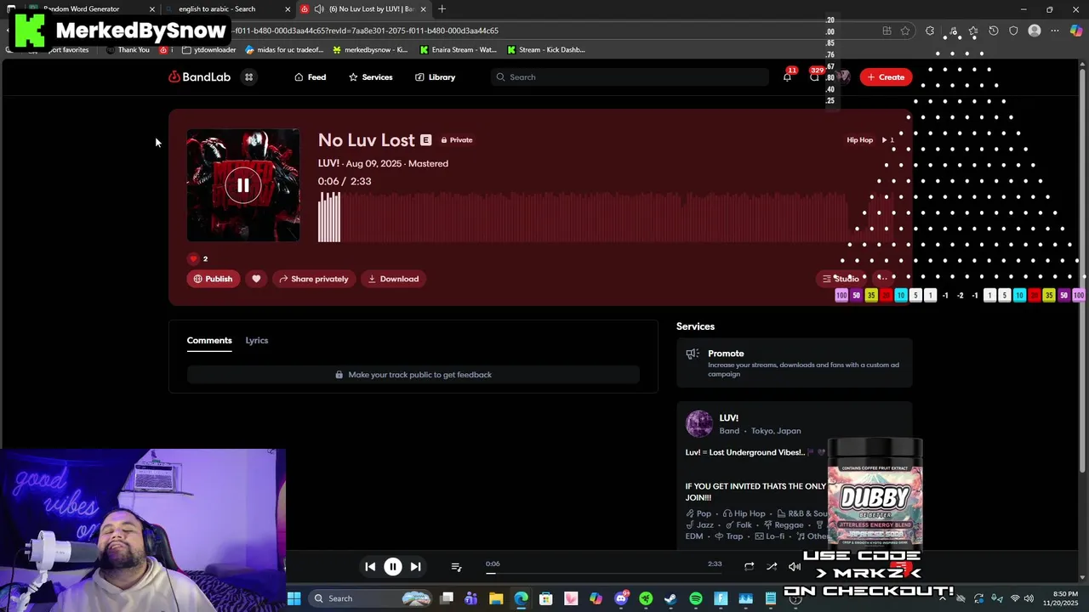Click the Jazz genre tag
The image size is (1089, 612).
click(x=700, y=525)
